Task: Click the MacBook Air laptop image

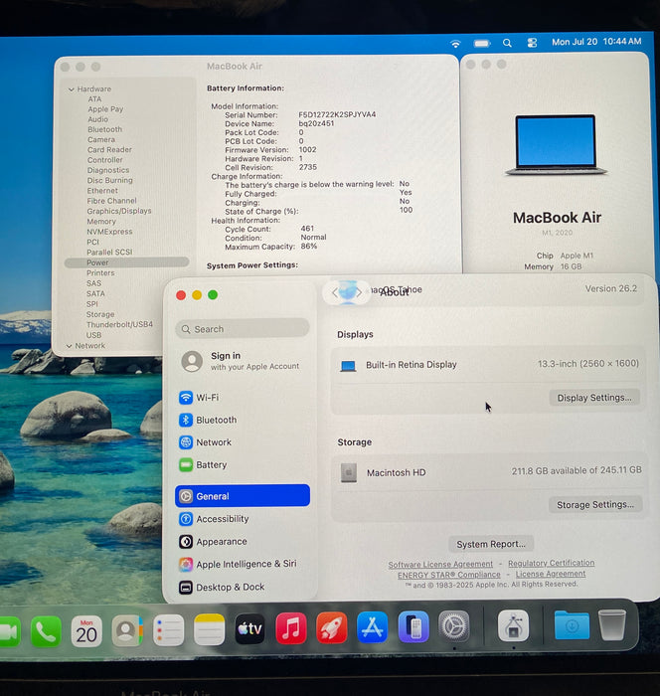Action: [x=557, y=145]
